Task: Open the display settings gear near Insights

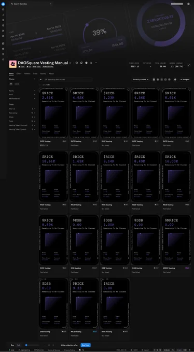Action: point(175,80)
